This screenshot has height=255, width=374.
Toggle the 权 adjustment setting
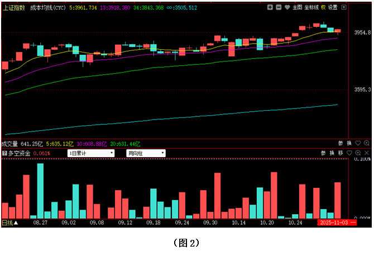[x=323, y=7]
